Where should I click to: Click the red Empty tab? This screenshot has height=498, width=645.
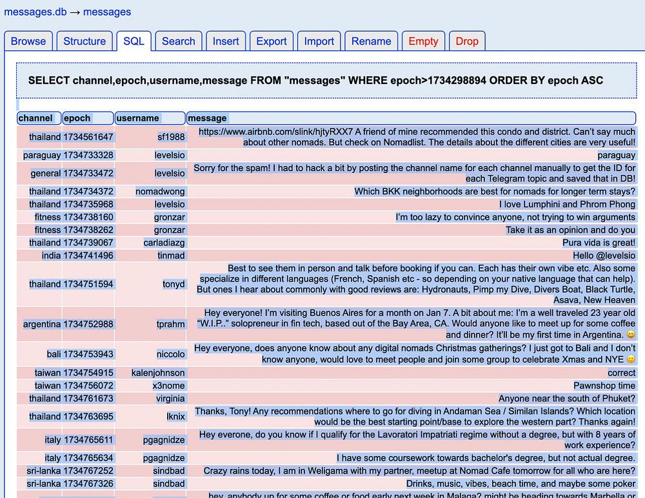tap(423, 41)
